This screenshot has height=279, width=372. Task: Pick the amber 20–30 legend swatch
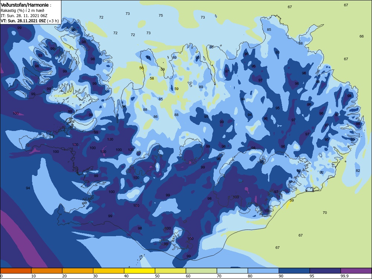point(78,271)
